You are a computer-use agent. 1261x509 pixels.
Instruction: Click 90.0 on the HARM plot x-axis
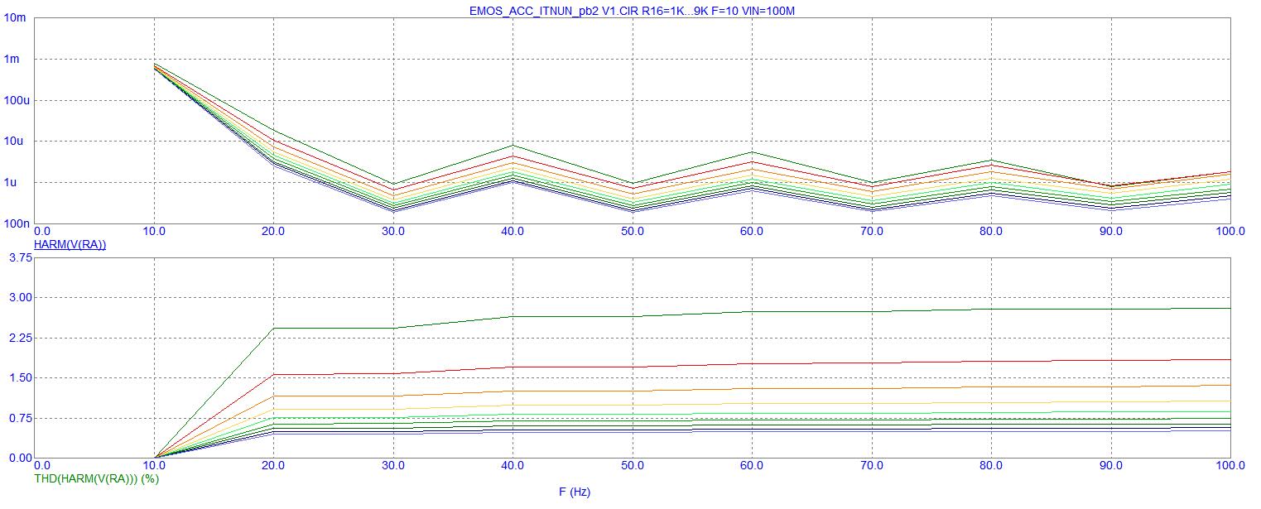tap(1111, 232)
